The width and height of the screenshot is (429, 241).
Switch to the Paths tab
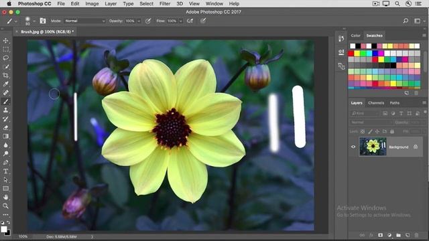[395, 102]
